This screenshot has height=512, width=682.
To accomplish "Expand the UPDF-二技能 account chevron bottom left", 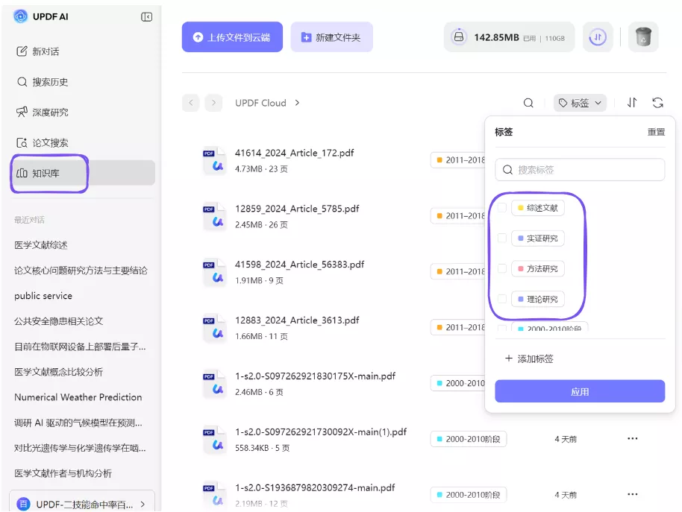I will pyautogui.click(x=142, y=504).
